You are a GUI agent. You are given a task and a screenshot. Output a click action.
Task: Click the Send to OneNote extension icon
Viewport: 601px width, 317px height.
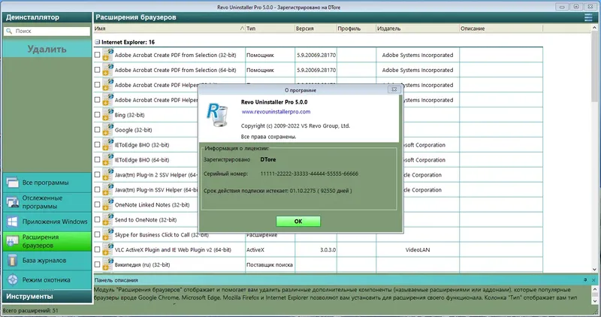107,219
